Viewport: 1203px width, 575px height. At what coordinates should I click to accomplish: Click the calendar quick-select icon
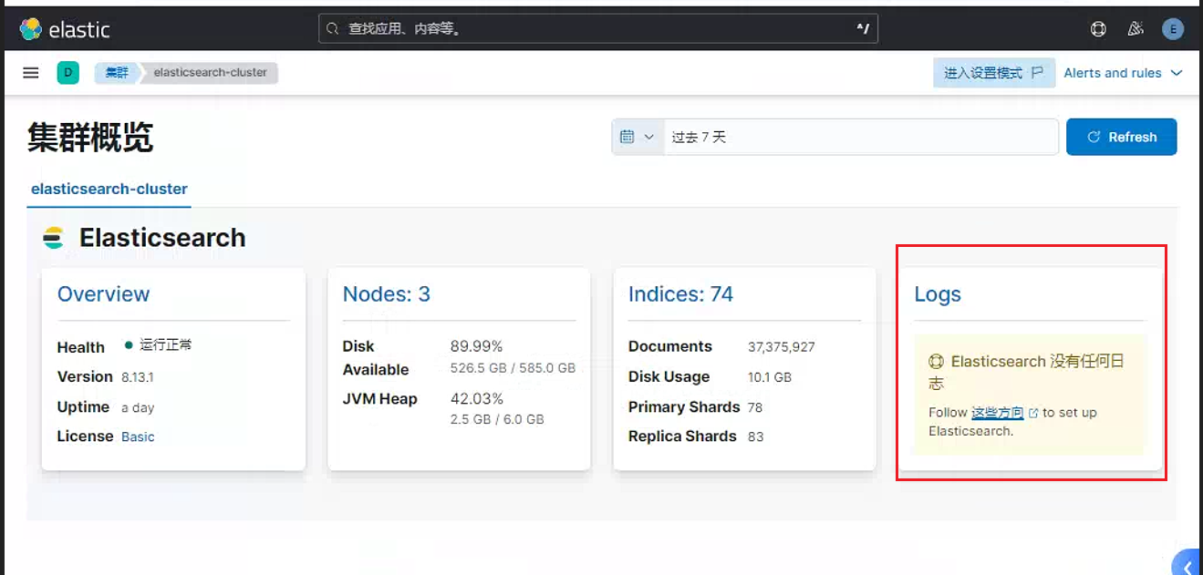click(627, 137)
